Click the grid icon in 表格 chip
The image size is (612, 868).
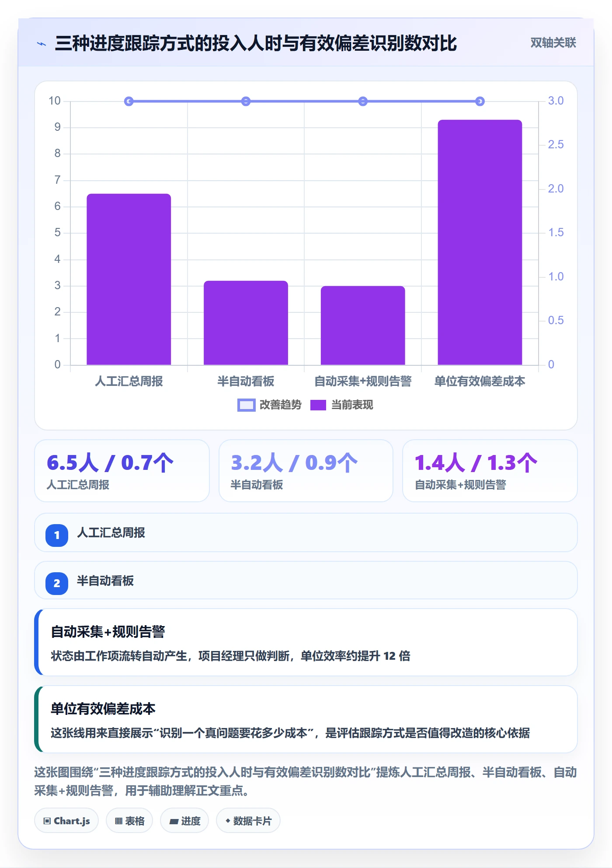point(118,821)
